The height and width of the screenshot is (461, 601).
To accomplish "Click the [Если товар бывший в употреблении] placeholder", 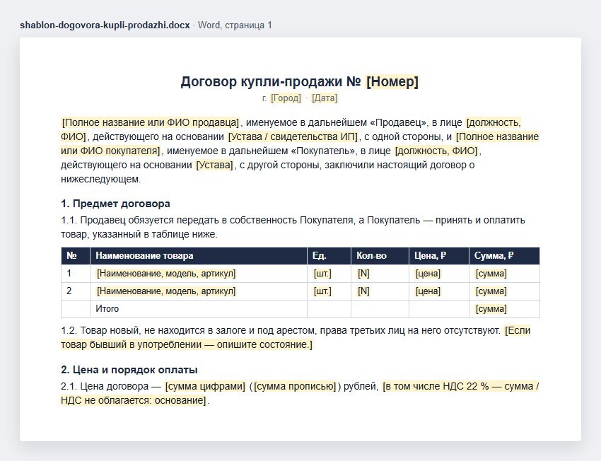I will coord(186,344).
